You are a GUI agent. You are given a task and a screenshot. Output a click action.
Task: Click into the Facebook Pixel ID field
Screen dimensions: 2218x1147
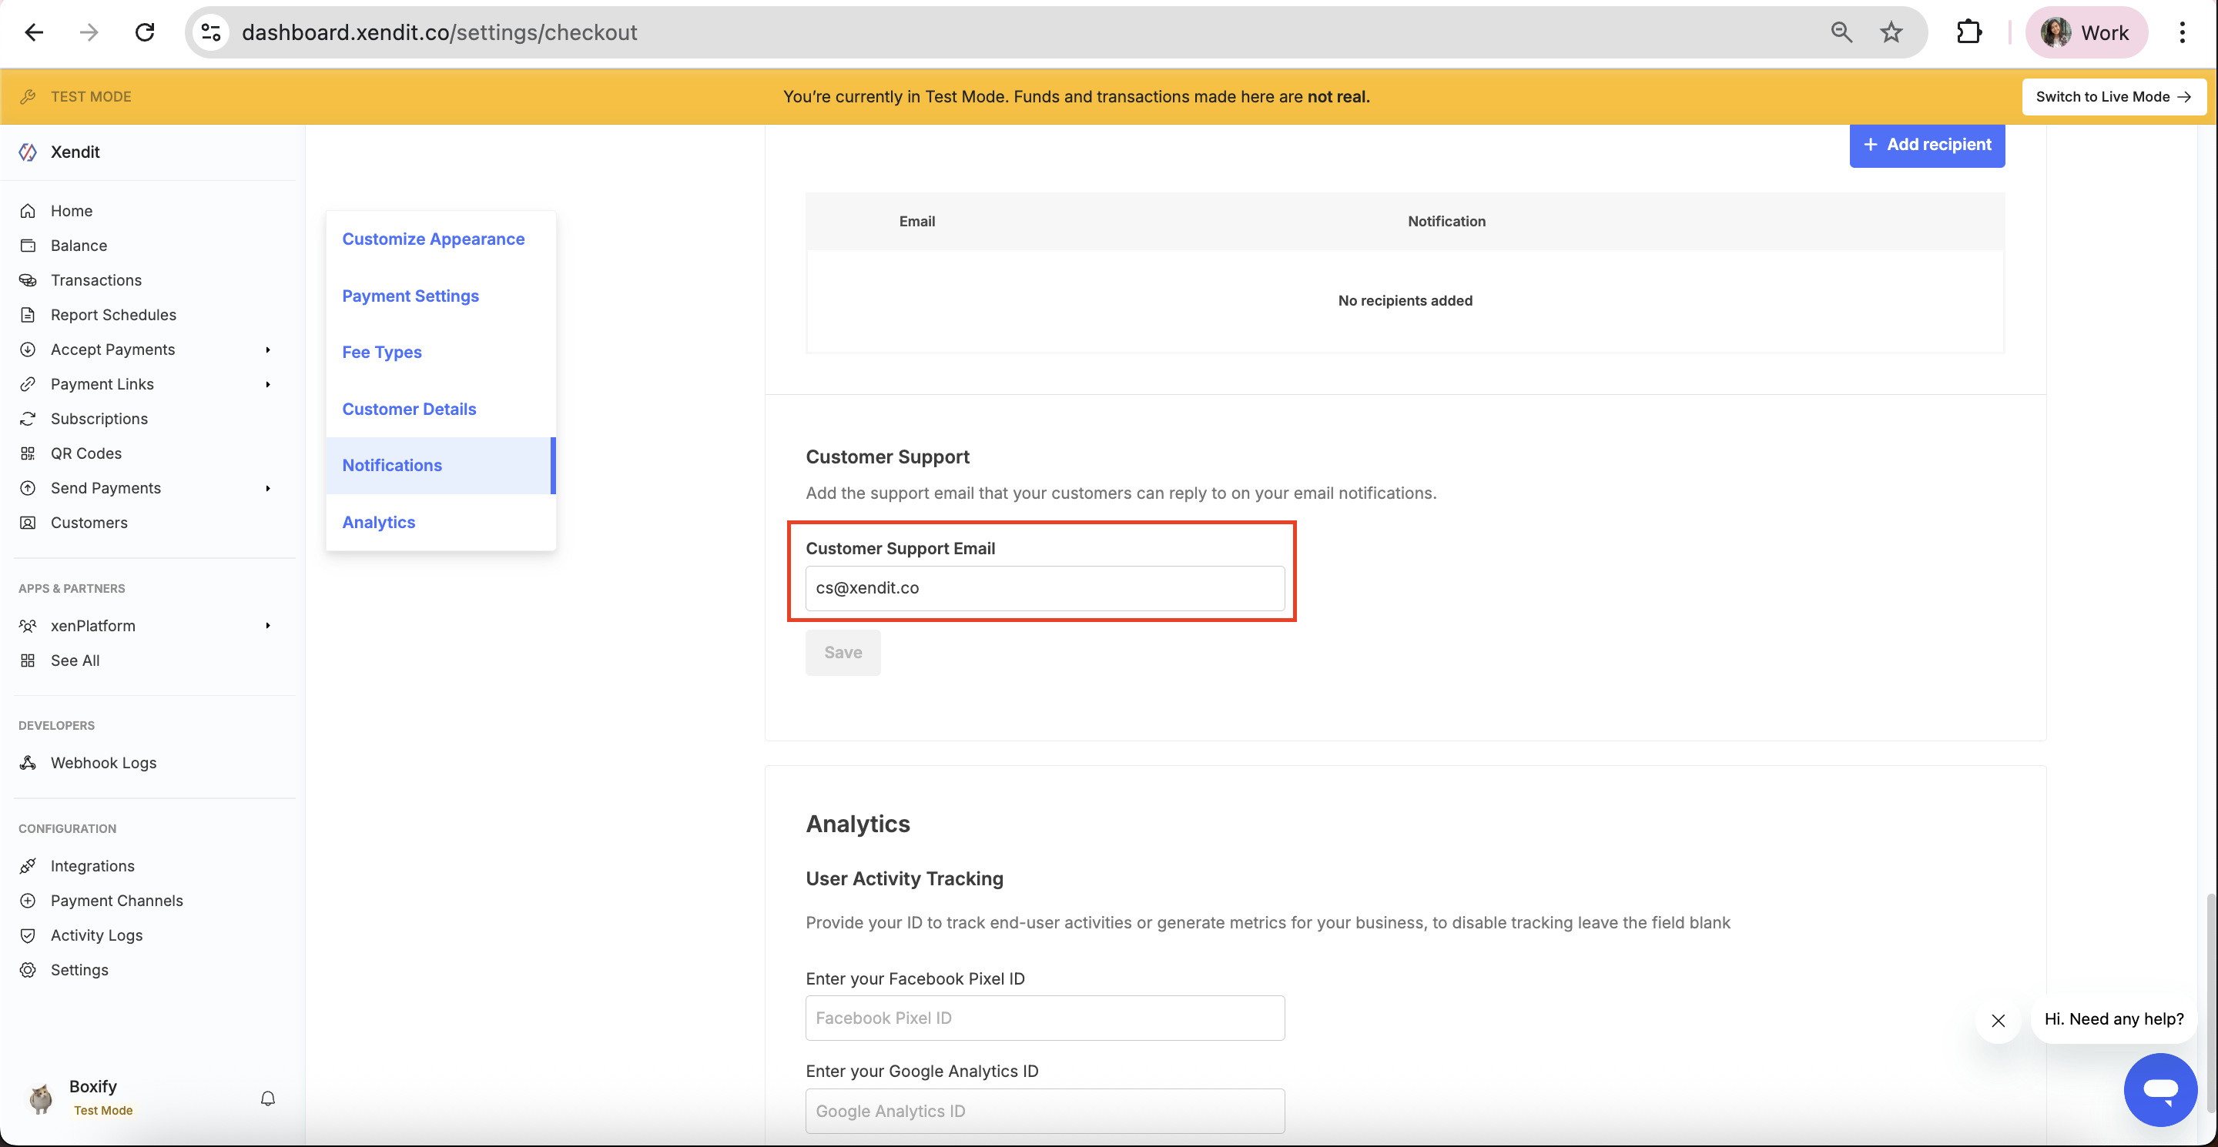click(1044, 1018)
